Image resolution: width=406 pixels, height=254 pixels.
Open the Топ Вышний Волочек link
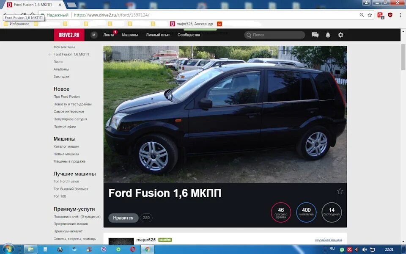71,189
